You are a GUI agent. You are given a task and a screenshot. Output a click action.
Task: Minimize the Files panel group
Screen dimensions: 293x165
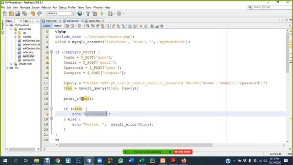click(38, 21)
